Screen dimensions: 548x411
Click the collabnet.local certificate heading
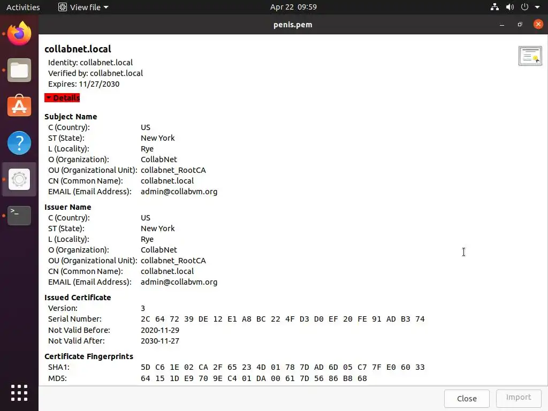coord(78,49)
